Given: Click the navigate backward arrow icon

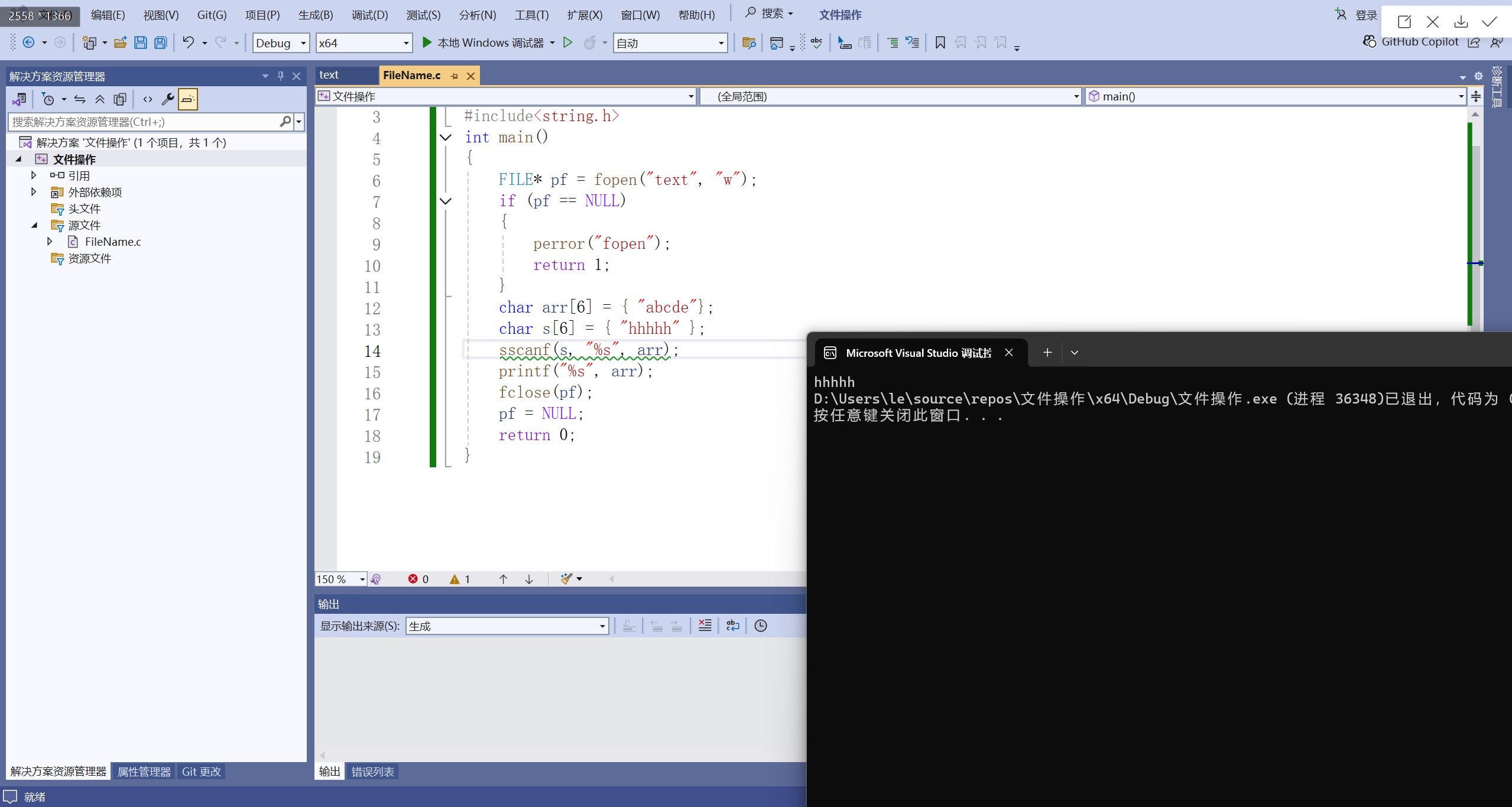Looking at the screenshot, I should (x=28, y=43).
